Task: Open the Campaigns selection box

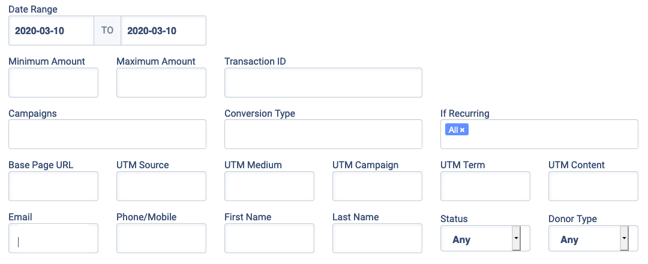Action: pos(107,134)
